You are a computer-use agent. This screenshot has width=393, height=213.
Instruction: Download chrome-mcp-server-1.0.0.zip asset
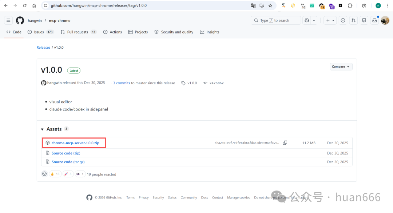point(75,143)
